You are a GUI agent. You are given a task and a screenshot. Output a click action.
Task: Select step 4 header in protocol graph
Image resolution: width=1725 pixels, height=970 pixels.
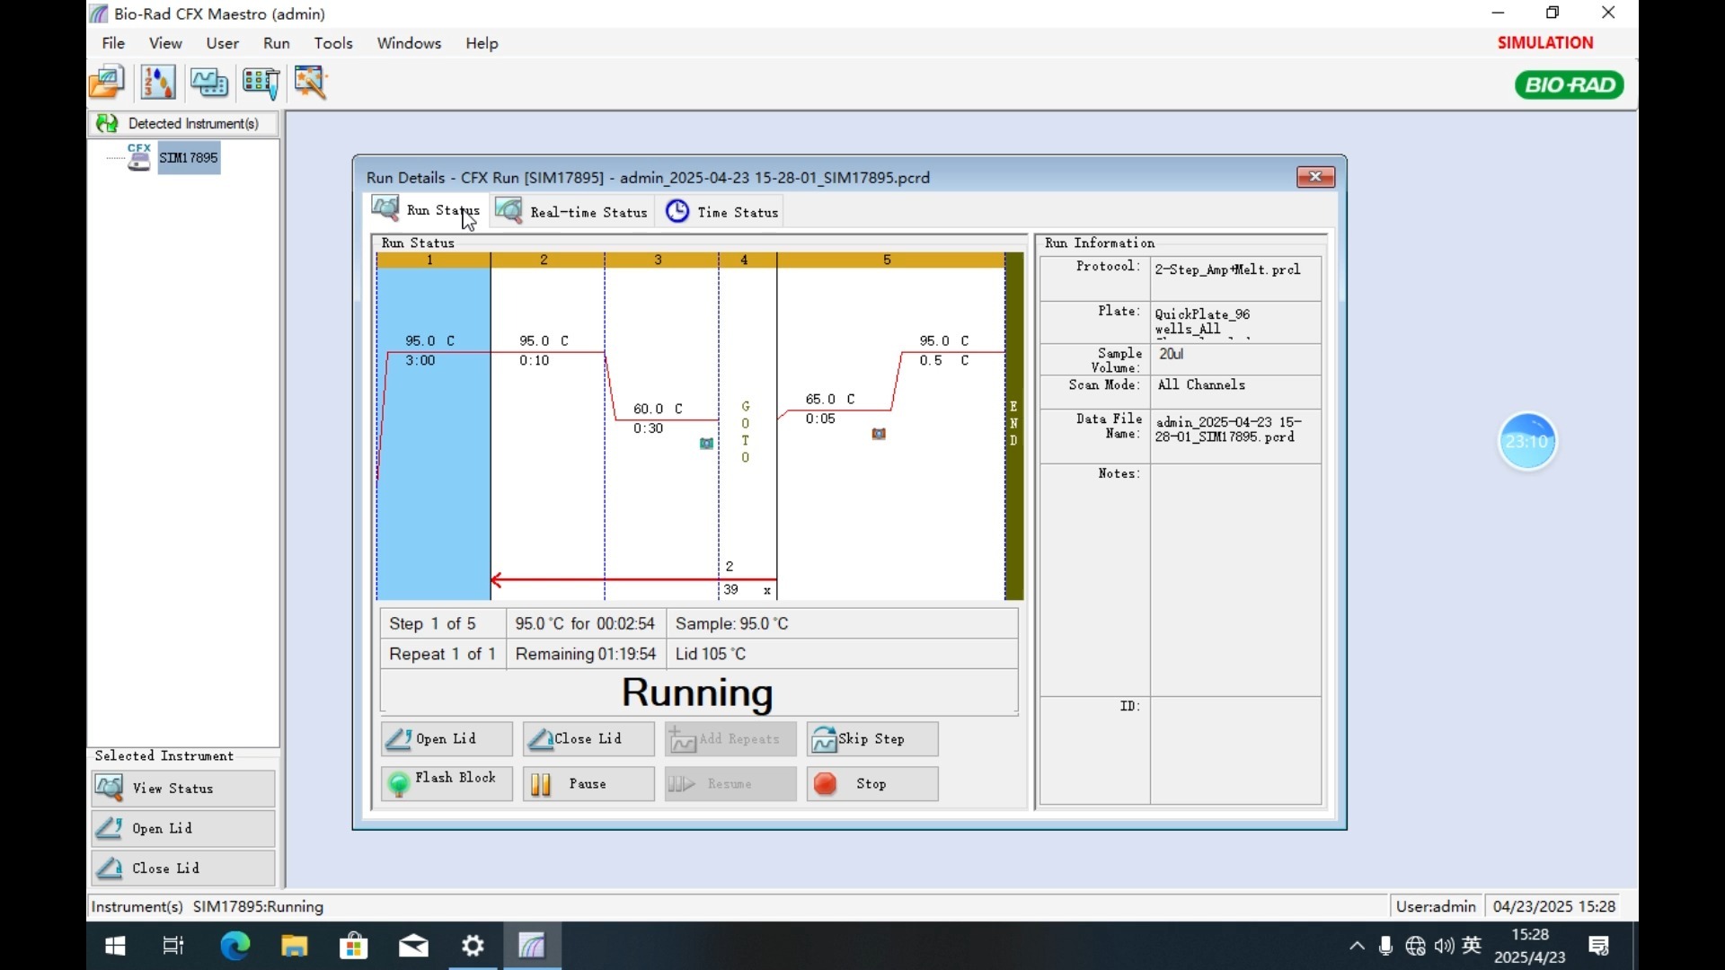pos(747,260)
